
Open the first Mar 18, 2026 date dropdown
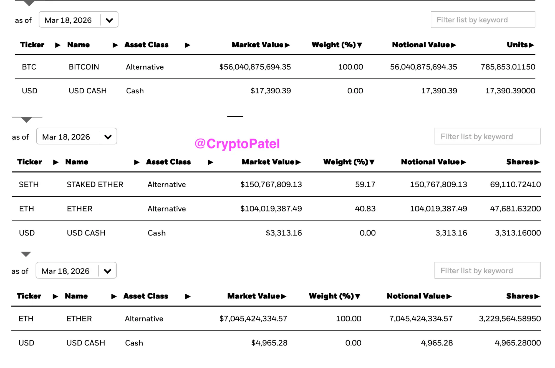109,20
